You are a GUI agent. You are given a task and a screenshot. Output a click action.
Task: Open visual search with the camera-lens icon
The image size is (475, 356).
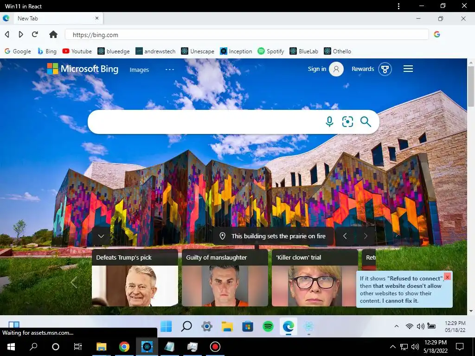point(347,122)
